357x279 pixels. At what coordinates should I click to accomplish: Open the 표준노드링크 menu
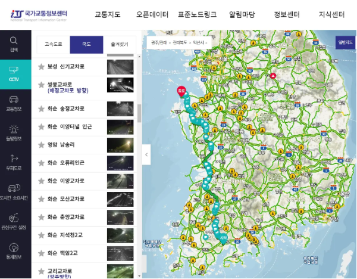point(197,14)
